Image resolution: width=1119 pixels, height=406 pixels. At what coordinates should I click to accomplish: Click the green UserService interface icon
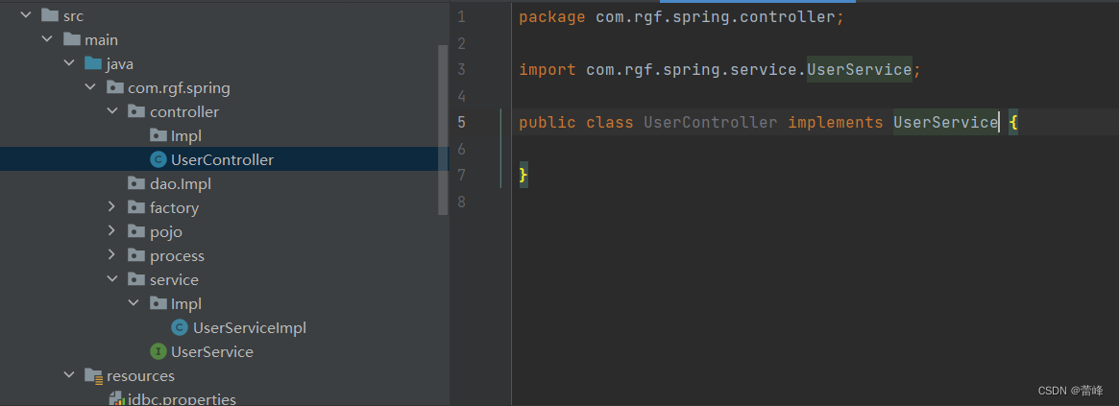158,352
